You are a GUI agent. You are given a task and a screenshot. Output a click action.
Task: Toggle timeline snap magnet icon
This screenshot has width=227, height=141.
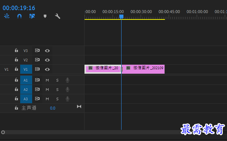coord(19,16)
